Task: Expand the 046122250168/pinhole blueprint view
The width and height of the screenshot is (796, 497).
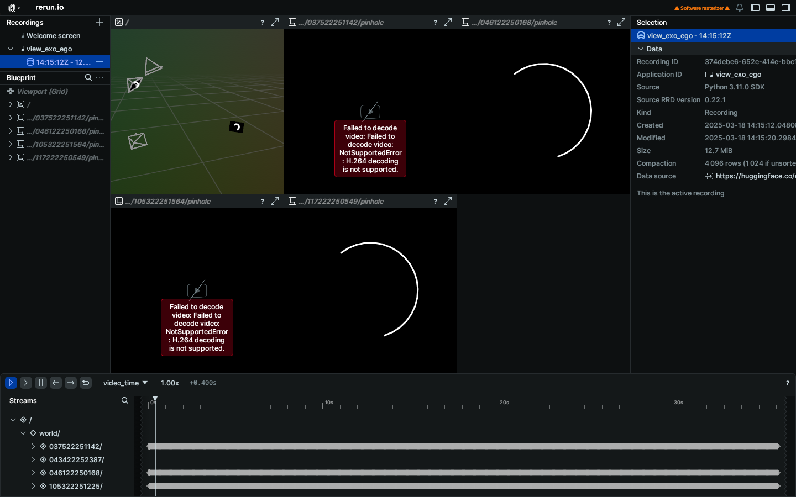Action: tap(11, 131)
